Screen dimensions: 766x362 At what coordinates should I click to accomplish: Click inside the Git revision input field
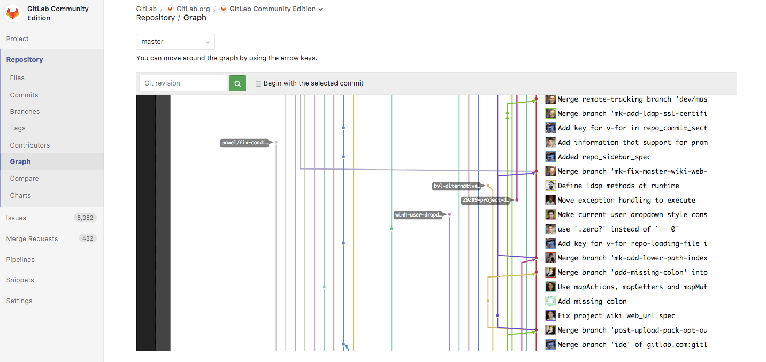pos(183,83)
